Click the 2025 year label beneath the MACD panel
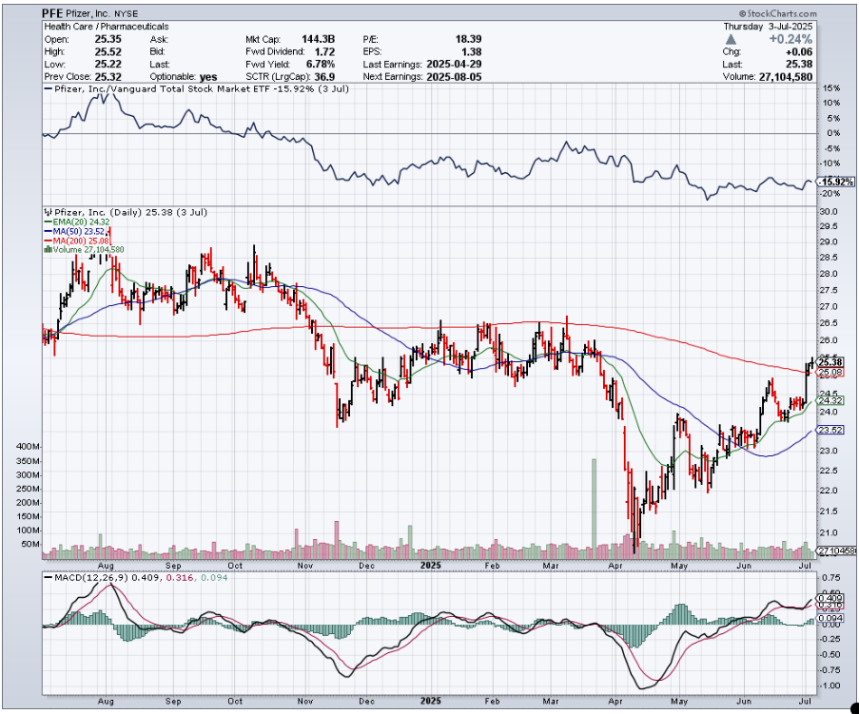The width and height of the screenshot is (859, 714). point(431,702)
